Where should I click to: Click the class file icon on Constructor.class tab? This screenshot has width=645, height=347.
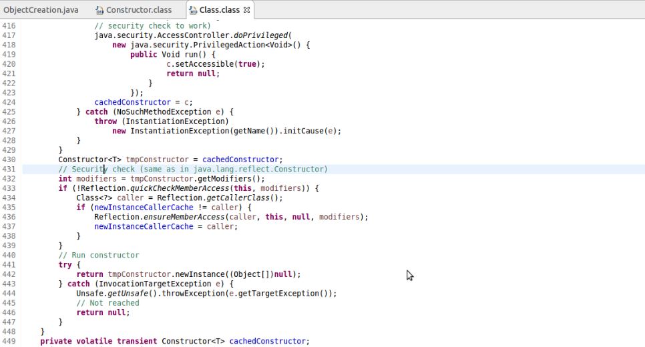(x=99, y=10)
